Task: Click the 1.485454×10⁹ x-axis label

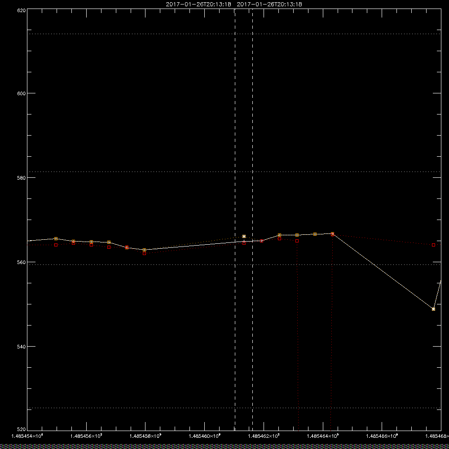Action: (x=27, y=436)
